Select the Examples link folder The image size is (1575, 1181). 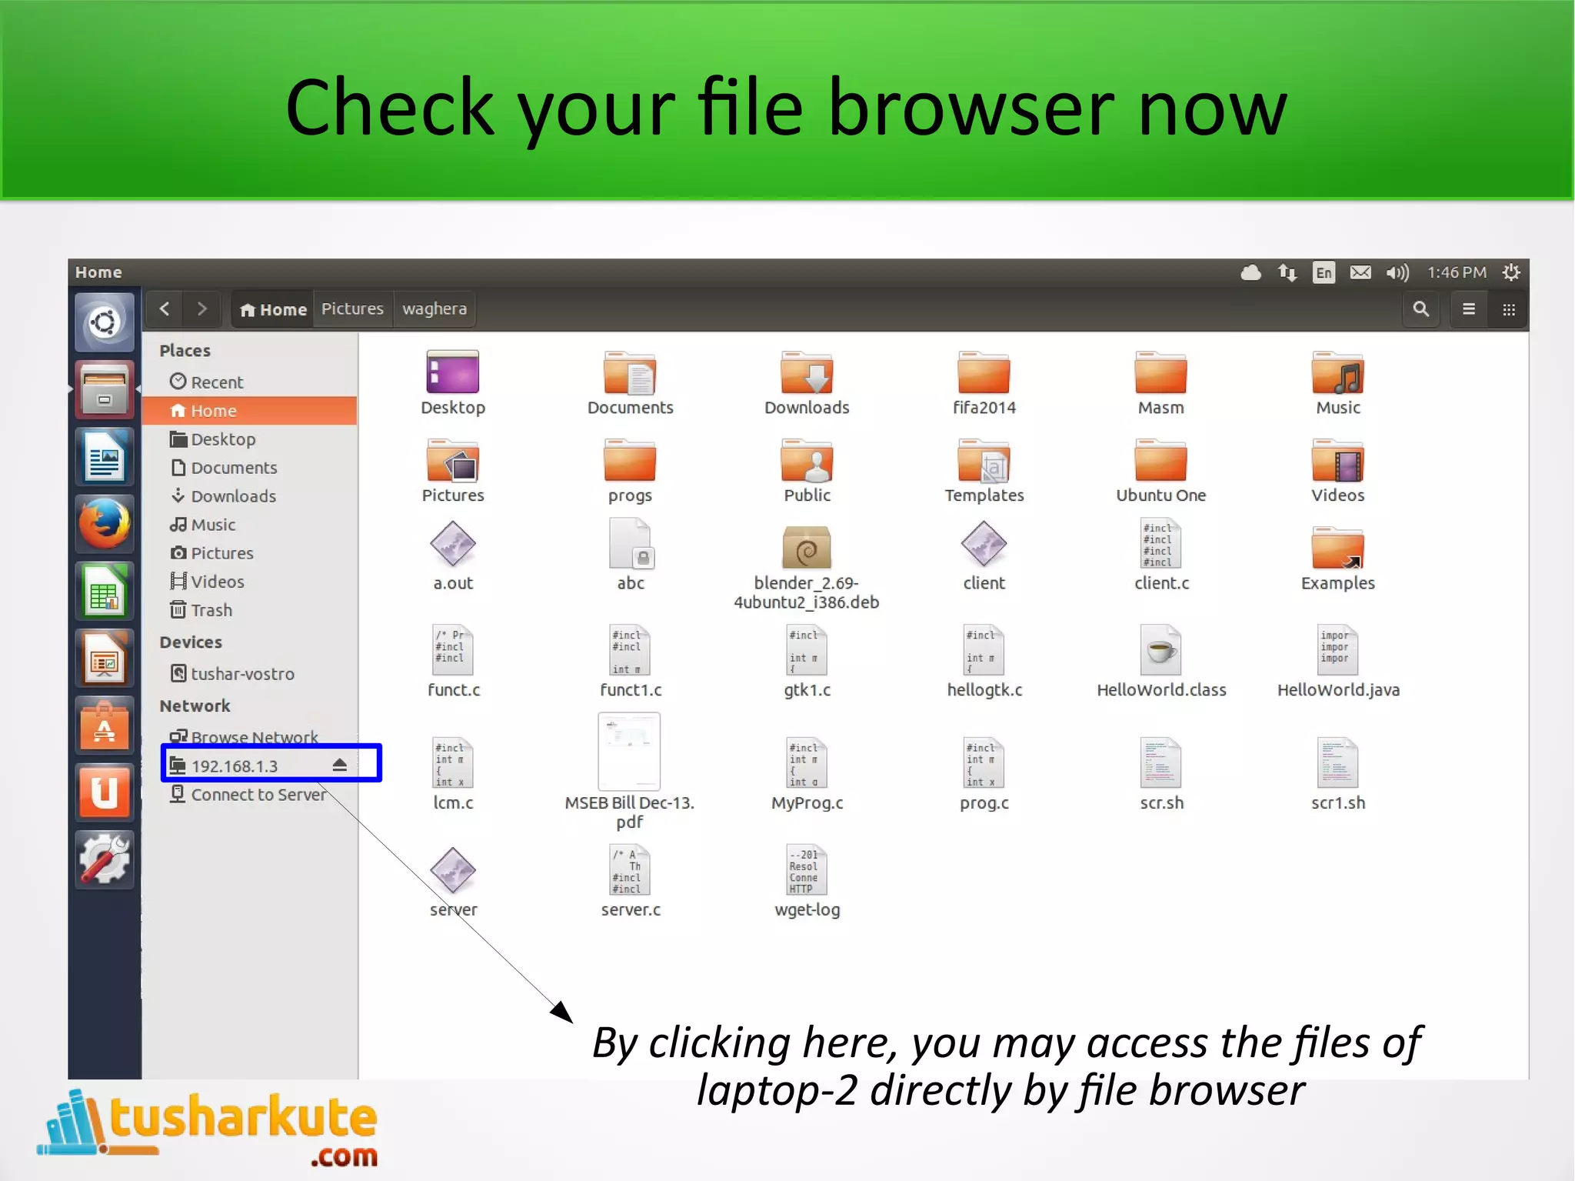pos(1337,559)
